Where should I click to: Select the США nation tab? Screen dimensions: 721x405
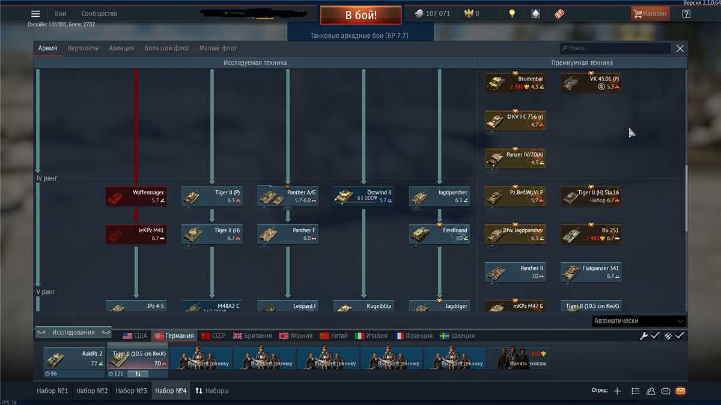pos(135,336)
